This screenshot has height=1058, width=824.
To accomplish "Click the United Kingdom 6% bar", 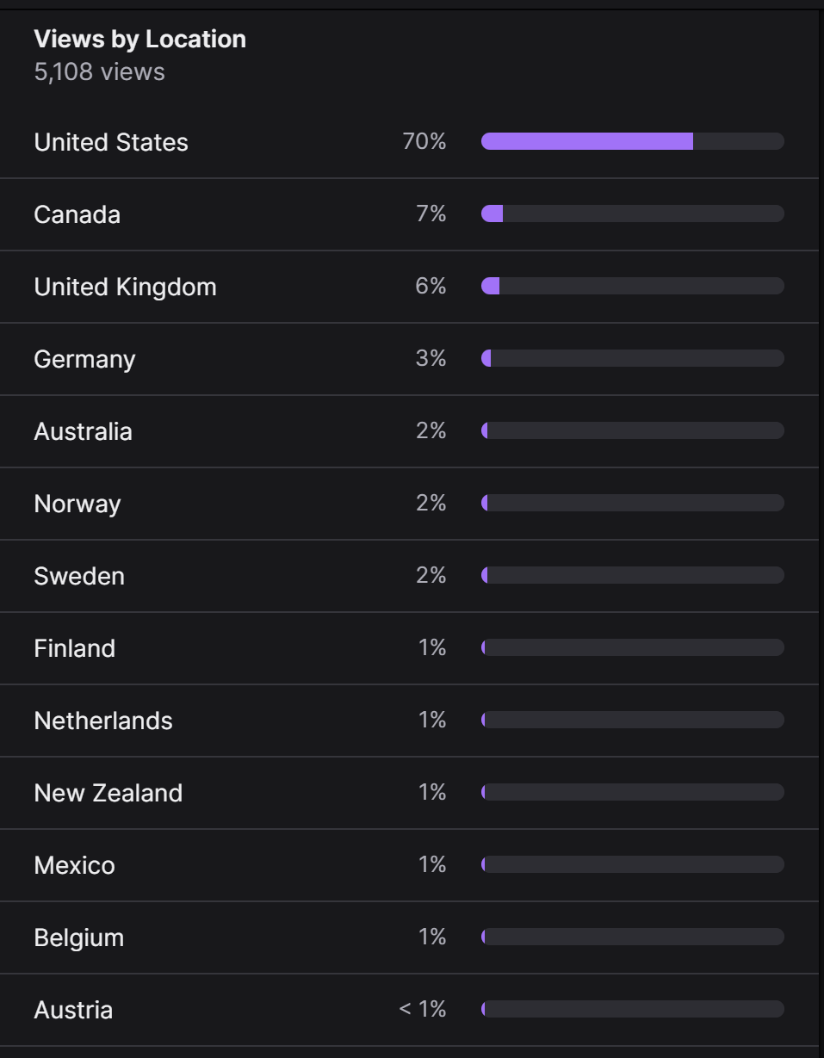I will [633, 286].
